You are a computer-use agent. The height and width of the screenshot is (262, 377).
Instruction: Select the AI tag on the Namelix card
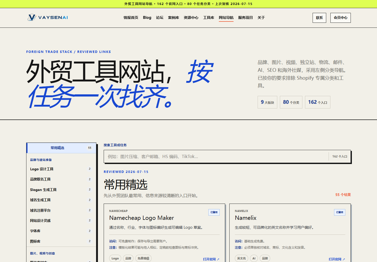click(x=254, y=258)
